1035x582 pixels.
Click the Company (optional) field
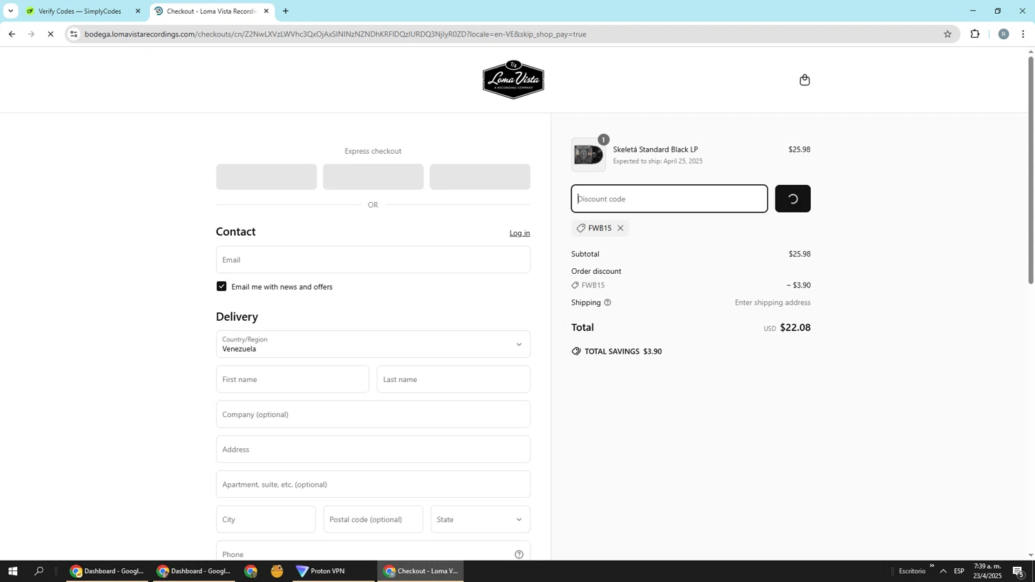373,414
